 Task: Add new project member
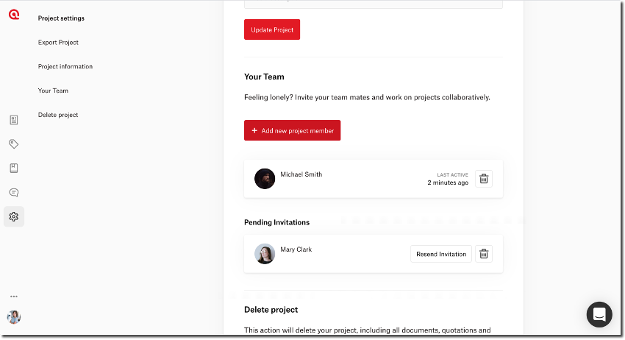tap(293, 130)
